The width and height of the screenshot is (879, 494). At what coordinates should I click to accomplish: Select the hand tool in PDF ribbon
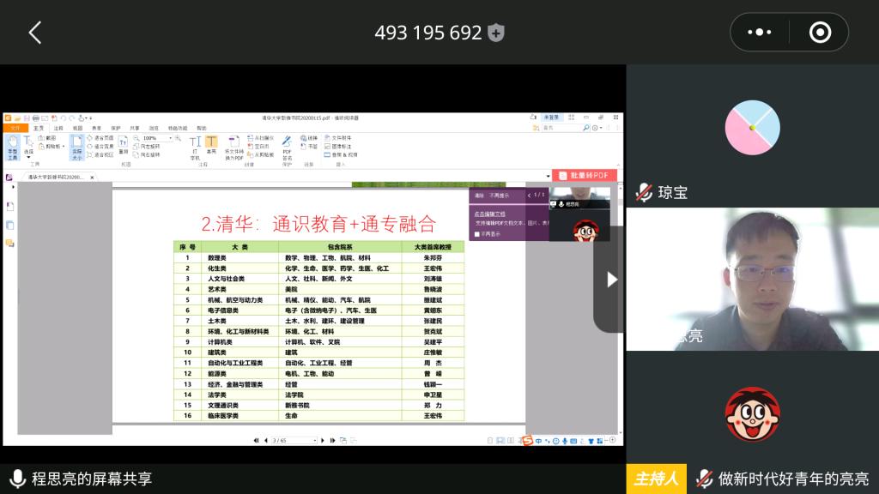(12, 147)
